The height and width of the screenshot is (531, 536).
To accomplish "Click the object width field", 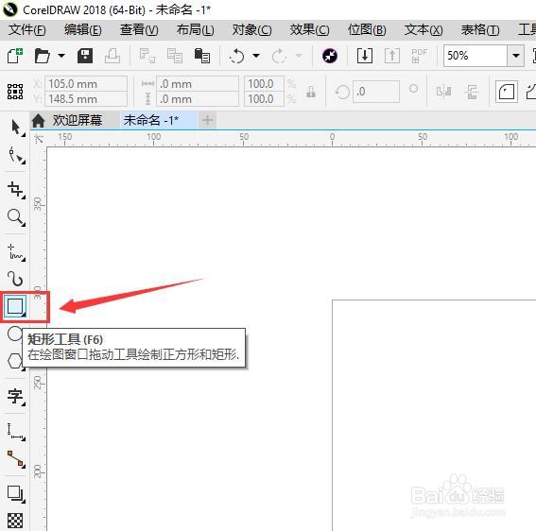I will click(198, 84).
